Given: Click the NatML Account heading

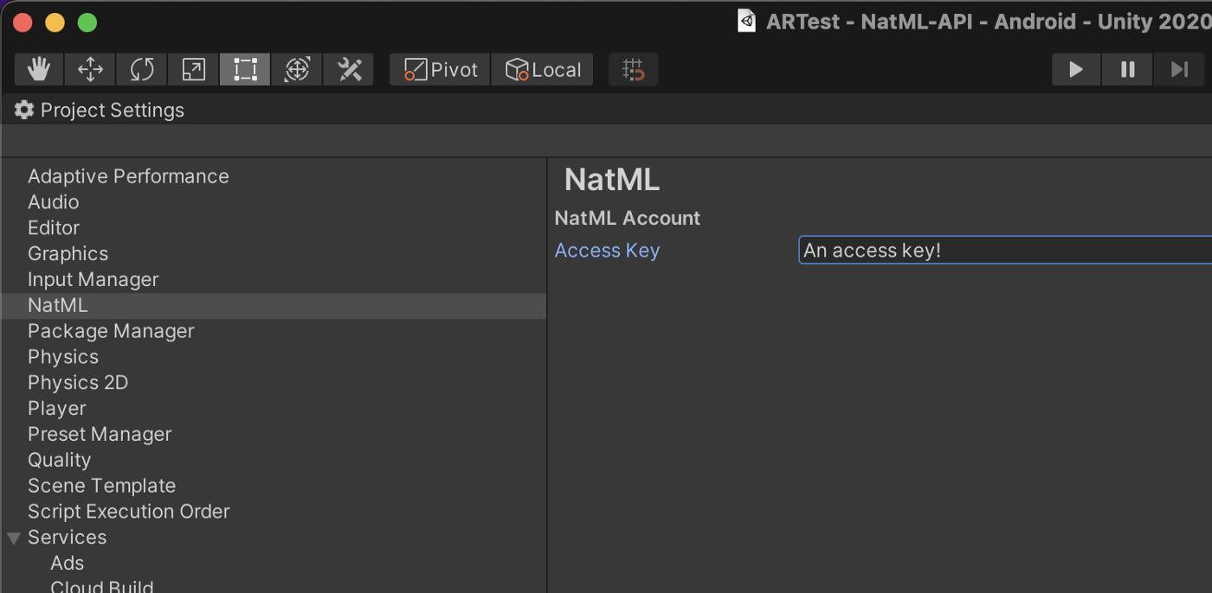Looking at the screenshot, I should point(628,219).
